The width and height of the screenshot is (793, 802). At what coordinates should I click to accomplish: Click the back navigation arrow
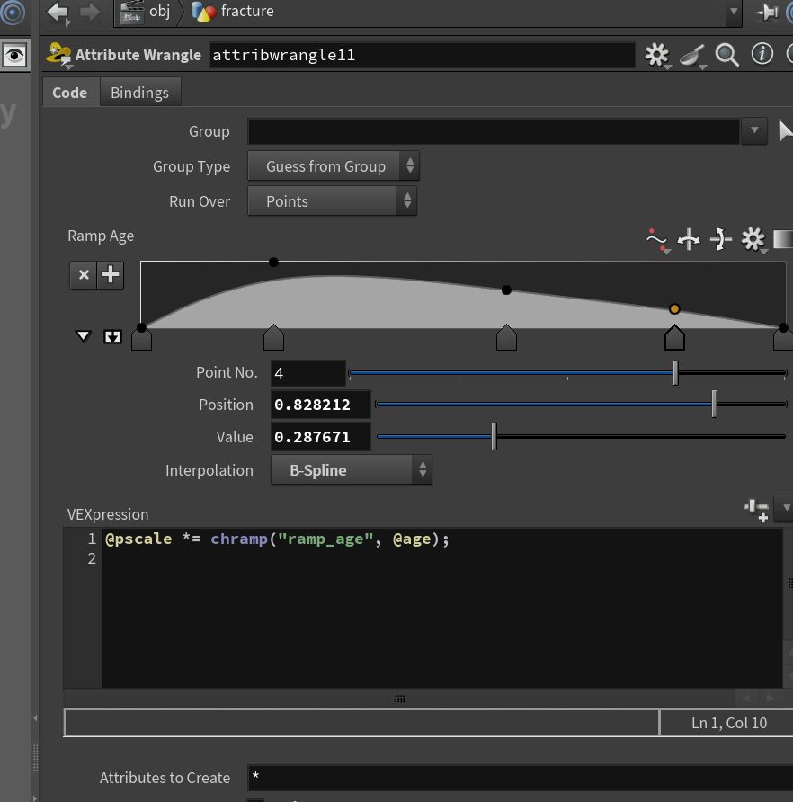pyautogui.click(x=58, y=12)
